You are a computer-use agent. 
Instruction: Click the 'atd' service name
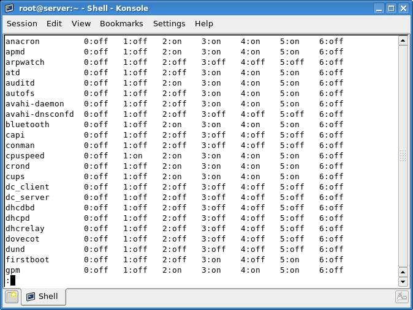tap(13, 73)
